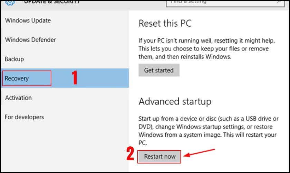The width and height of the screenshot is (290, 173).
Task: Click the Reset this PC heading
Action: coord(165,24)
